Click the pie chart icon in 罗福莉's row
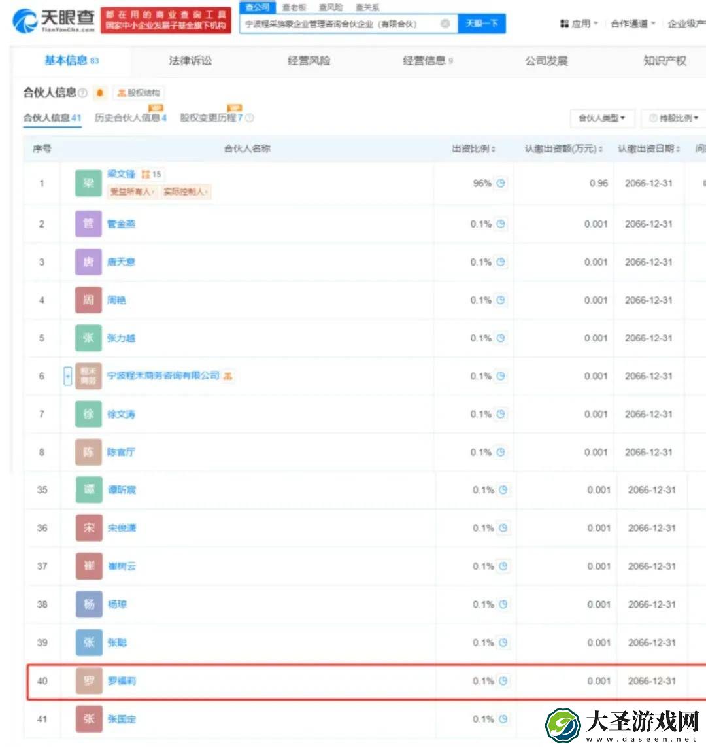This screenshot has height=747, width=706. pos(503,681)
